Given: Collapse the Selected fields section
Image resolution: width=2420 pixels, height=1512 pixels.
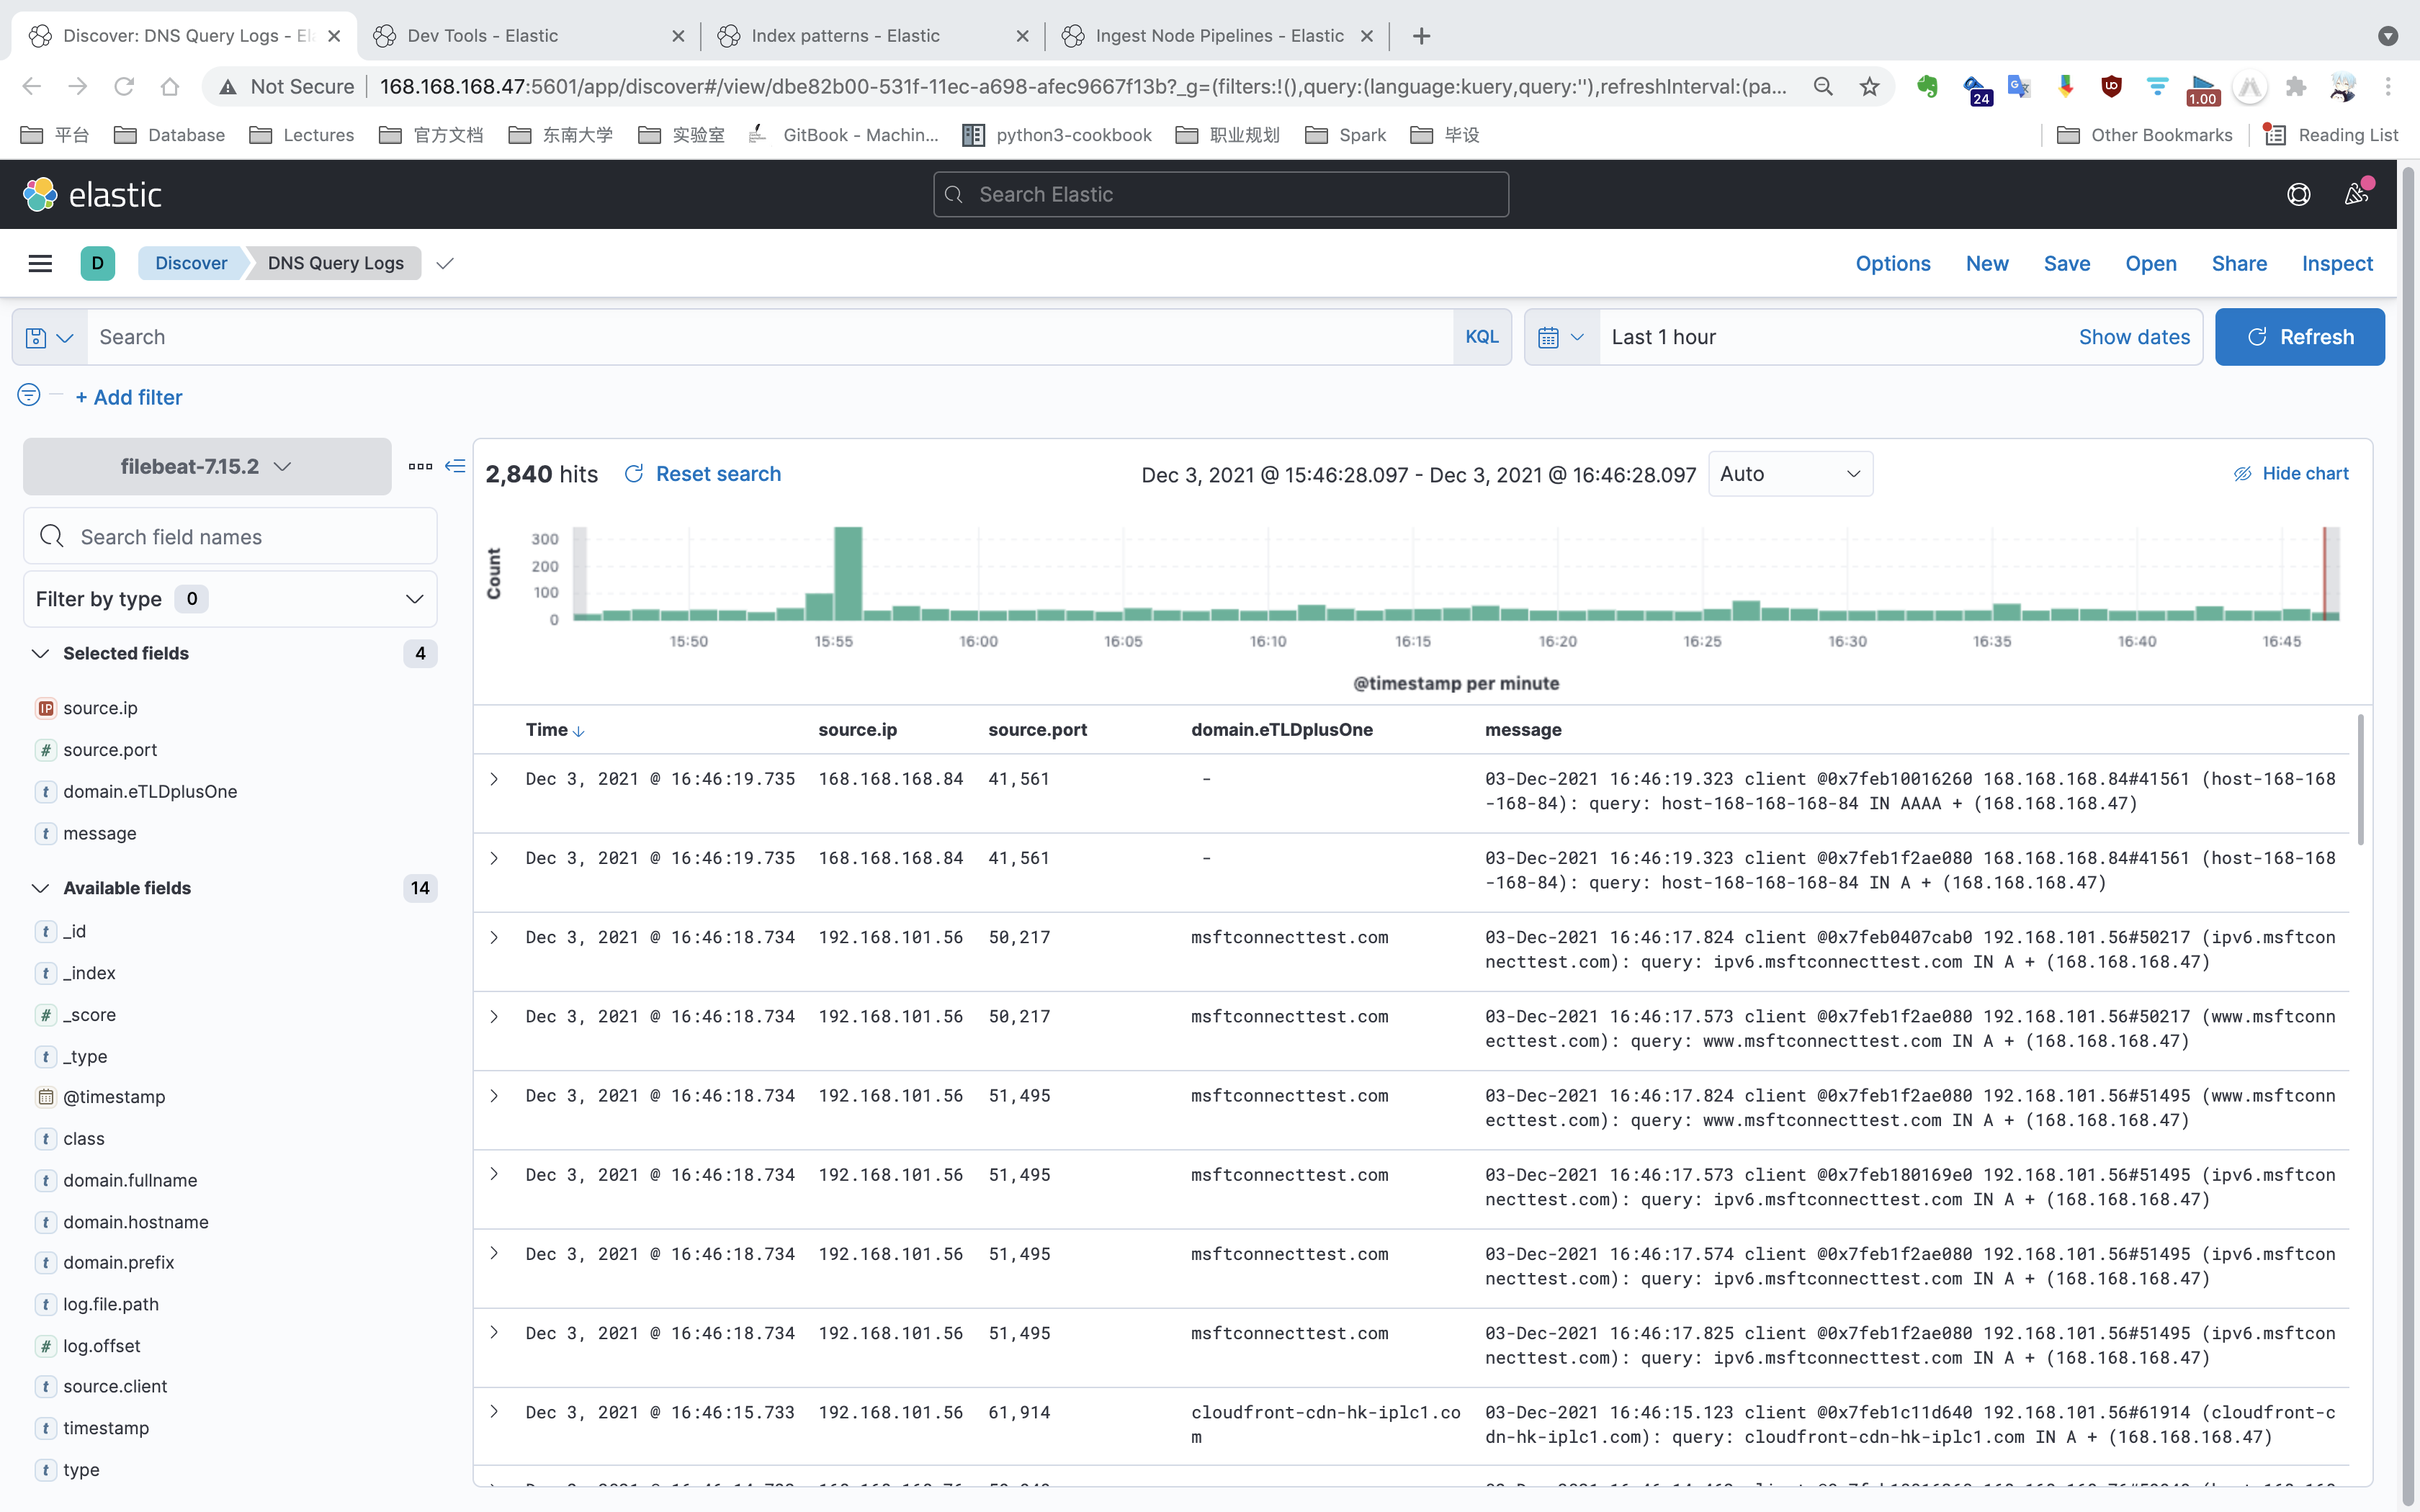Looking at the screenshot, I should 40,654.
